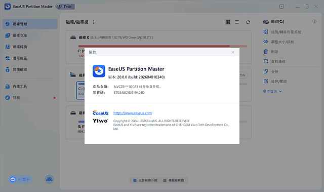Switch to grid view layout

228,22
